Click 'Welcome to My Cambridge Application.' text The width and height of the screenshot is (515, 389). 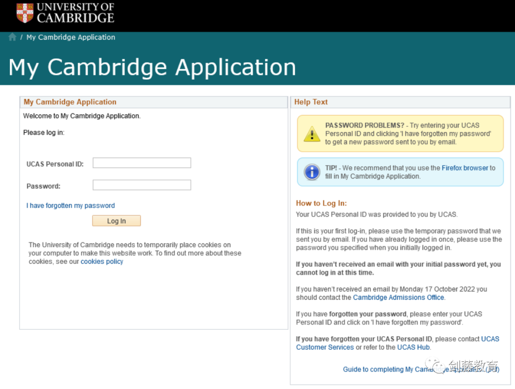tap(82, 116)
